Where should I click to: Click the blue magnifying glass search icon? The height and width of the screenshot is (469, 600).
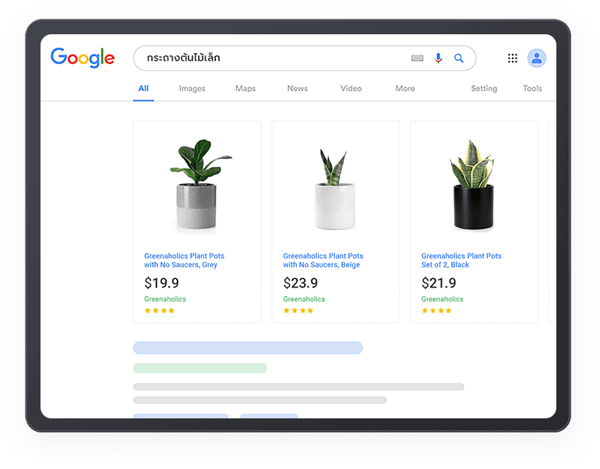[x=459, y=58]
